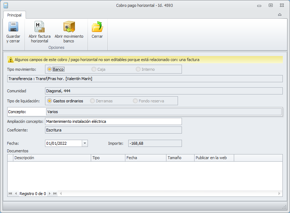290x213 pixels.
Task: Open the application menu icon in title bar
Action: coord(5,5)
